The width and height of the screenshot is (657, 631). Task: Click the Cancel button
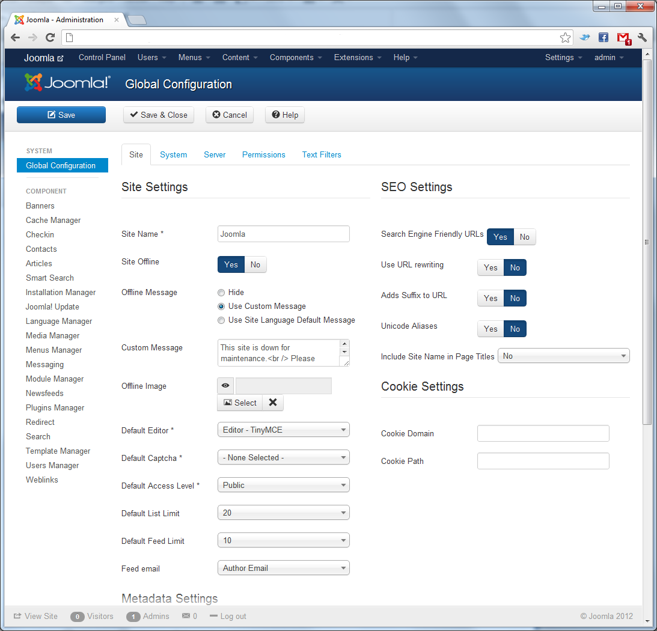pos(230,115)
